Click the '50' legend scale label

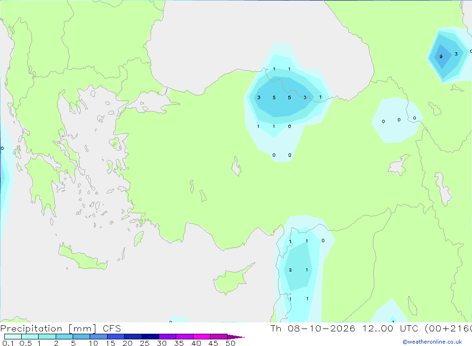[231, 343]
